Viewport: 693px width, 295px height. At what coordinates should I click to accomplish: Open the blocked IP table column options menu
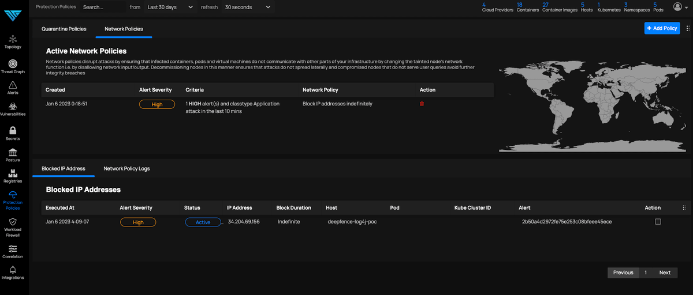[684, 207]
